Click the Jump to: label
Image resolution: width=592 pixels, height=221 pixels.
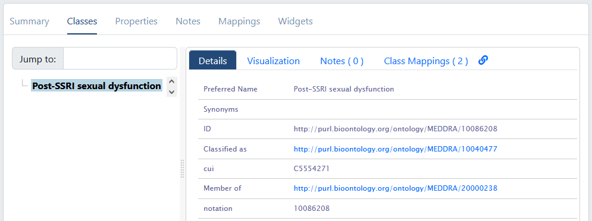[x=37, y=59]
